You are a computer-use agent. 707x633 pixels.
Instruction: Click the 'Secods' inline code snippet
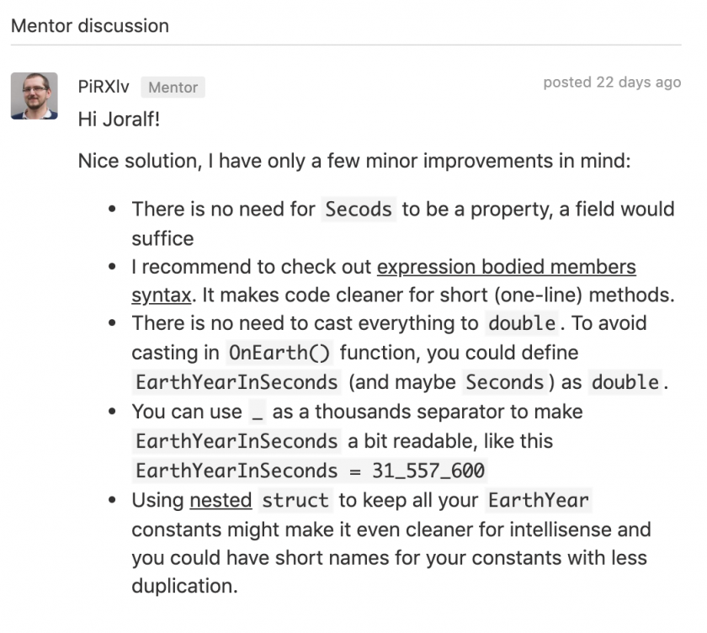click(x=359, y=210)
